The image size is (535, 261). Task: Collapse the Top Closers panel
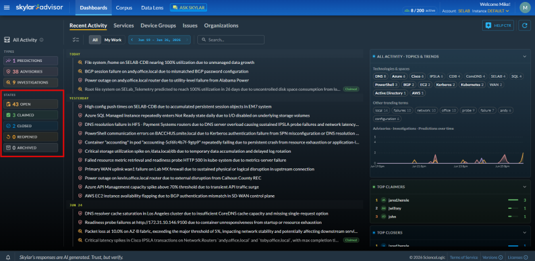(525, 232)
